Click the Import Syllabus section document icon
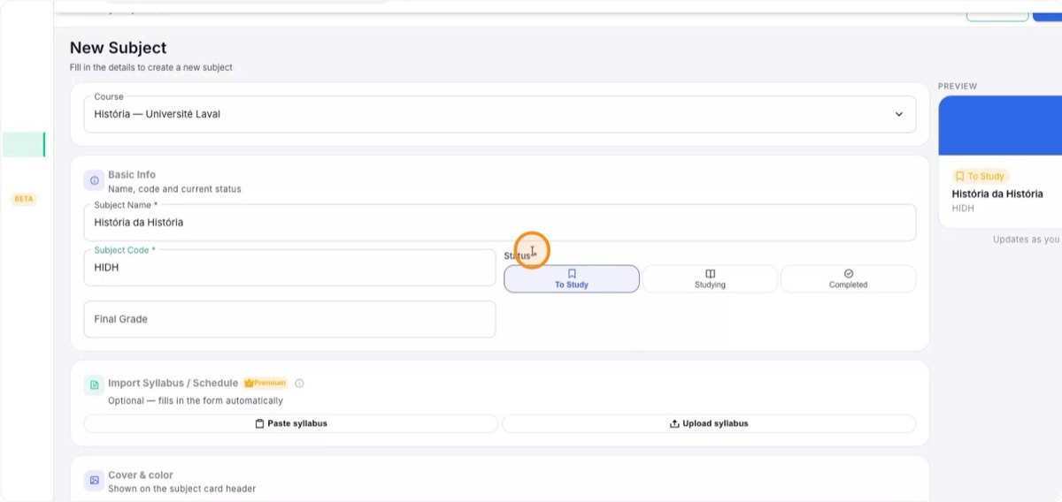The width and height of the screenshot is (1062, 502). click(x=94, y=385)
